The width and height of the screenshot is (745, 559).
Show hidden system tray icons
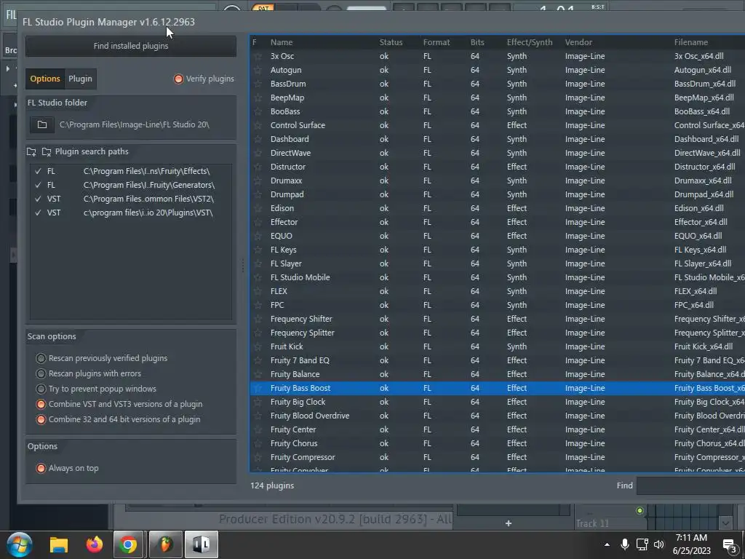click(x=607, y=544)
